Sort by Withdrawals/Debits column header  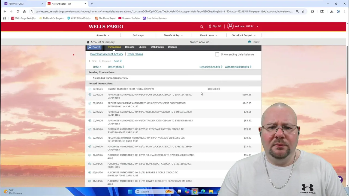238,67
